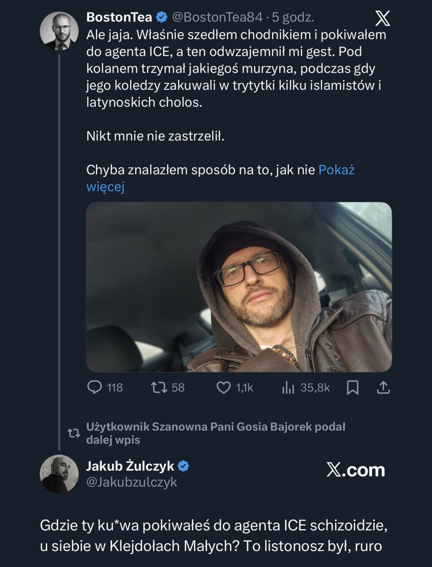Click the @Jakubzulczyk handle
The width and height of the screenshot is (432, 567).
132,482
